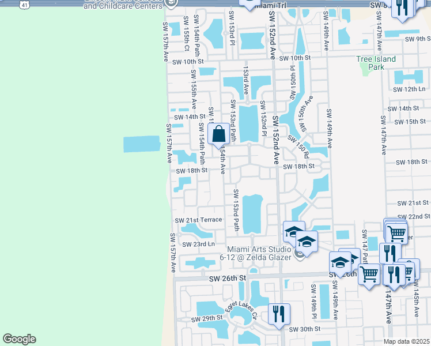Select the SW 152nd Pl label
The height and width of the screenshot is (346, 431).
point(263,119)
